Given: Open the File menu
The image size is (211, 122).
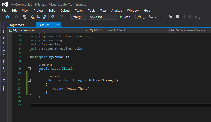Looking at the screenshot, I should pos(4,11).
